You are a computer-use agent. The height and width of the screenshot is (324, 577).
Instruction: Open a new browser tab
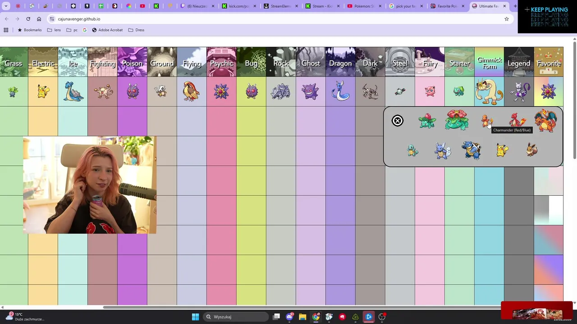(x=515, y=6)
